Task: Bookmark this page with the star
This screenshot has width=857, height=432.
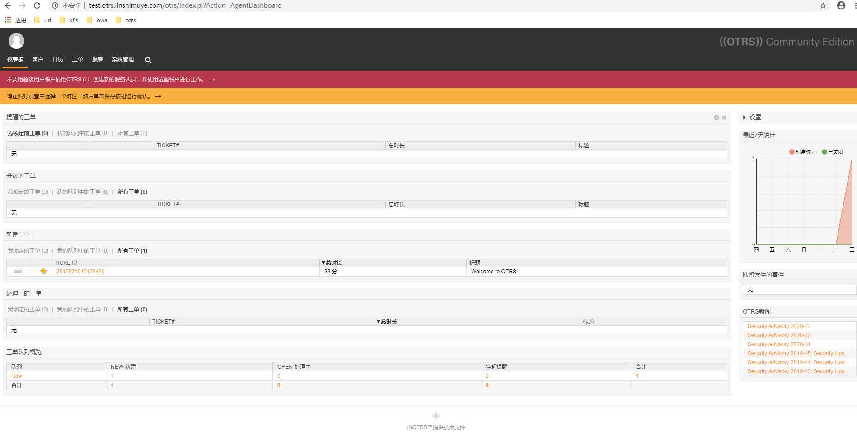Action: (x=823, y=5)
